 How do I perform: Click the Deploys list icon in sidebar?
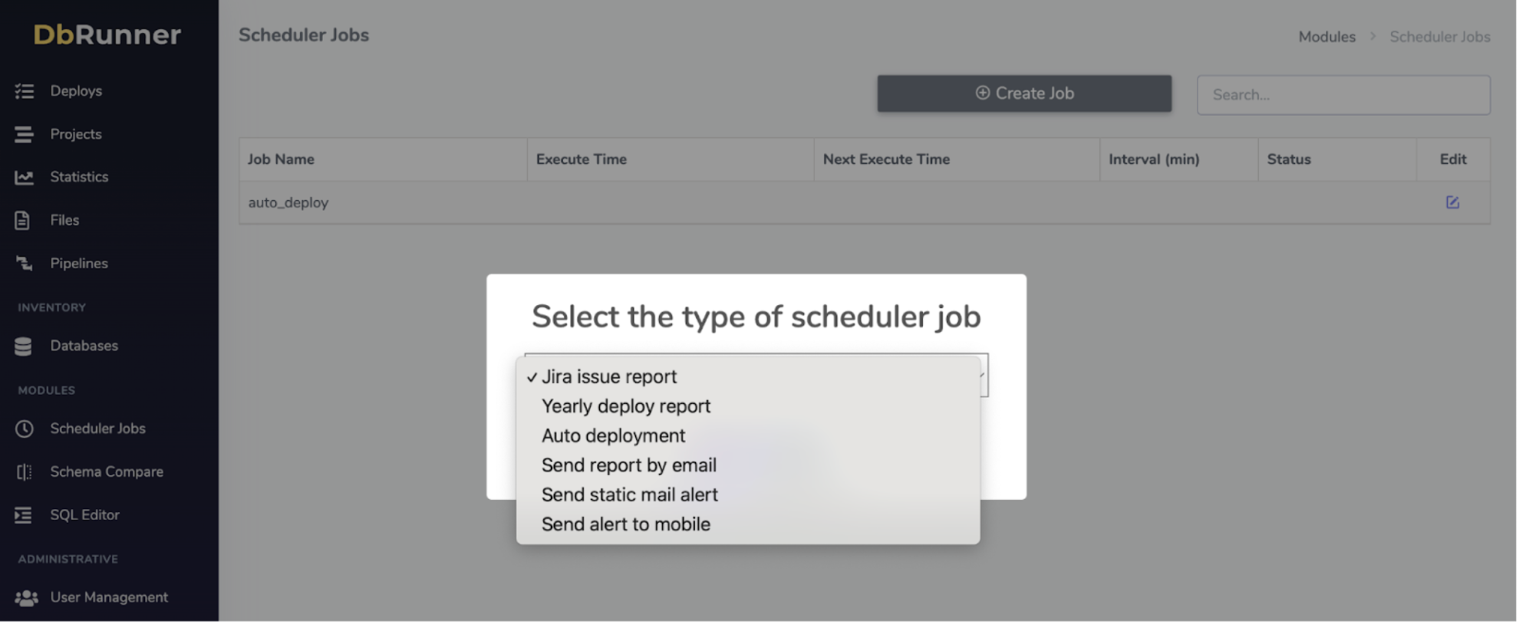click(25, 91)
